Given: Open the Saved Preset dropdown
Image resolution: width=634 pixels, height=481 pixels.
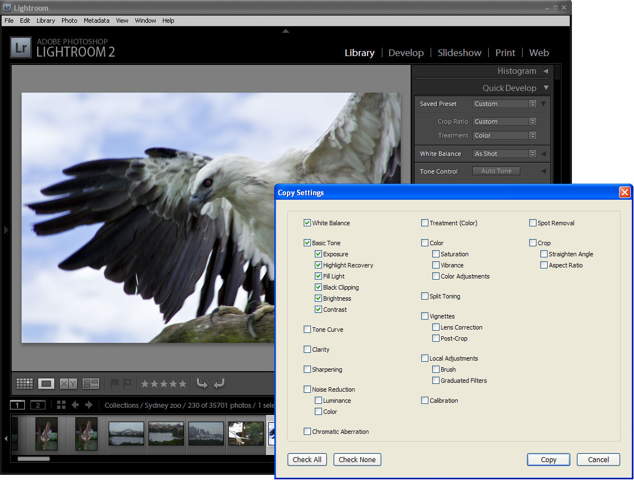Looking at the screenshot, I should (504, 104).
